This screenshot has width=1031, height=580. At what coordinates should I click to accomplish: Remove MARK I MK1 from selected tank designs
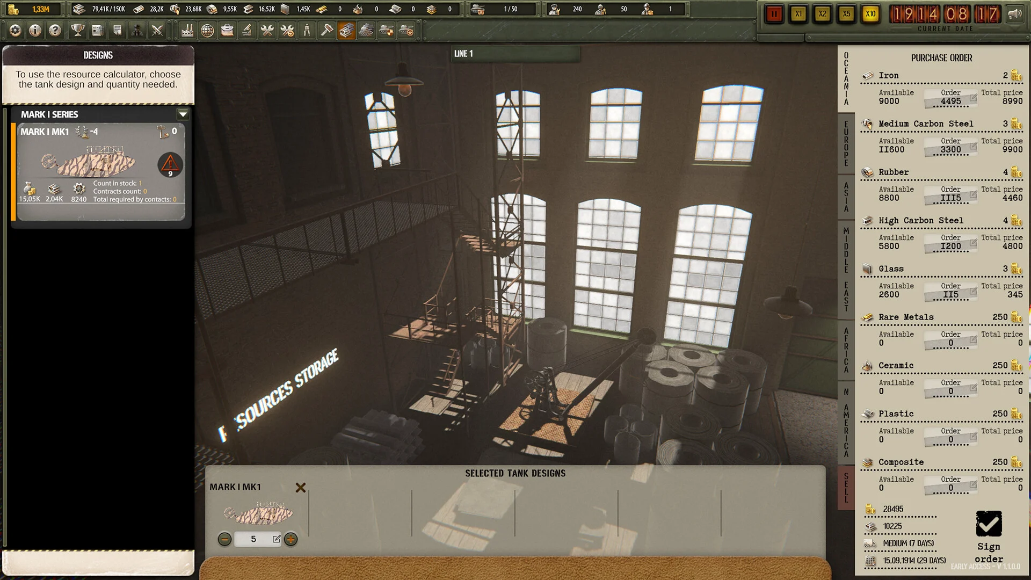pos(300,488)
